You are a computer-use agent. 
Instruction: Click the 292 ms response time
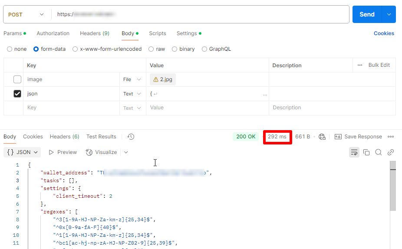(277, 137)
